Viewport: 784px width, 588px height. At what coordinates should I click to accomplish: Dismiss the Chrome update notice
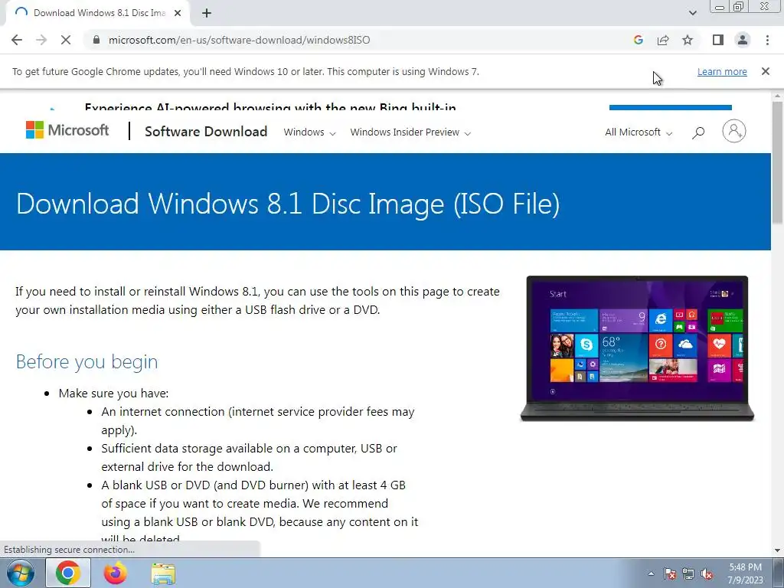pos(765,71)
